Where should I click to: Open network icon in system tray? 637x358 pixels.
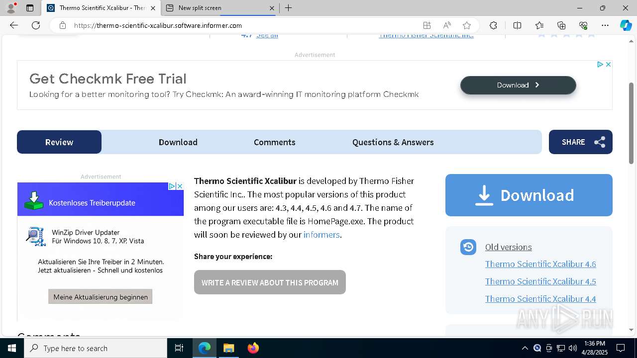click(x=561, y=348)
